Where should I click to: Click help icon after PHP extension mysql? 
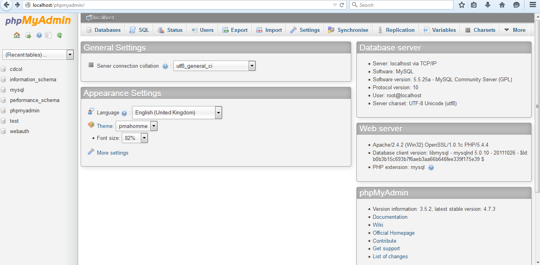[431, 167]
